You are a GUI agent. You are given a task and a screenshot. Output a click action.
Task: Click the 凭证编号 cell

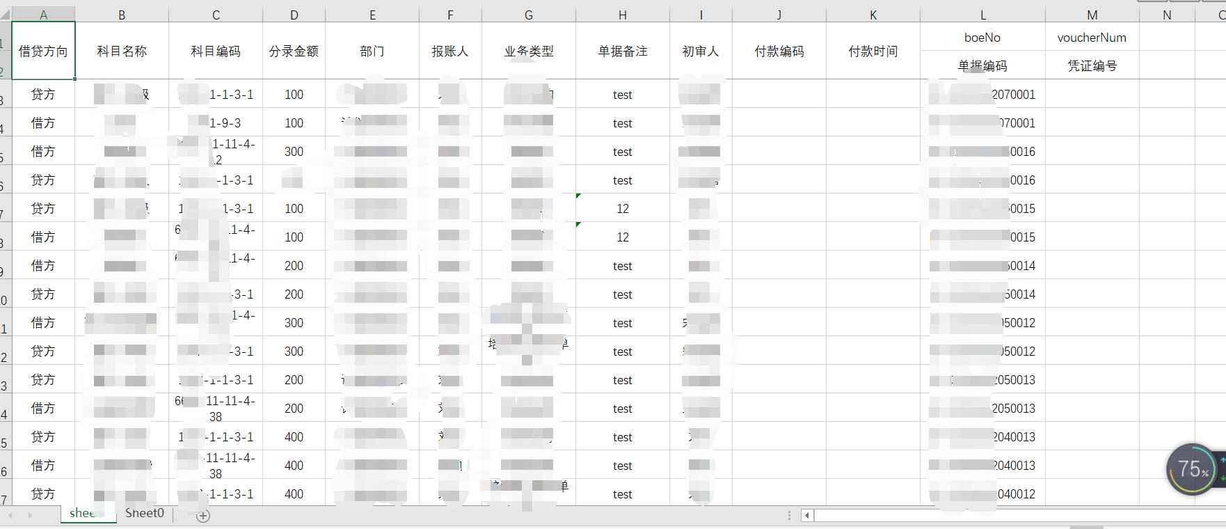[x=1092, y=66]
